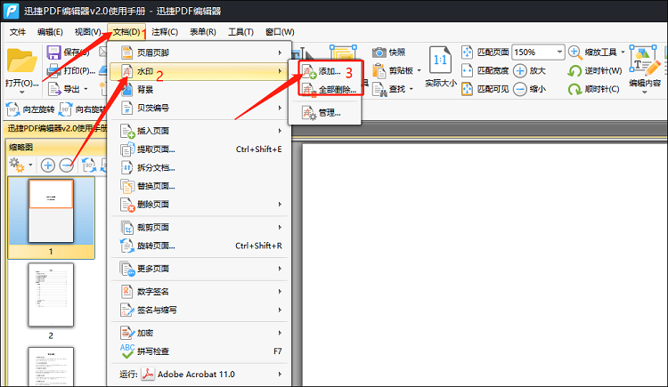Click the 打开(O) folder icon
This screenshot has width=668, height=387.
coord(21,61)
